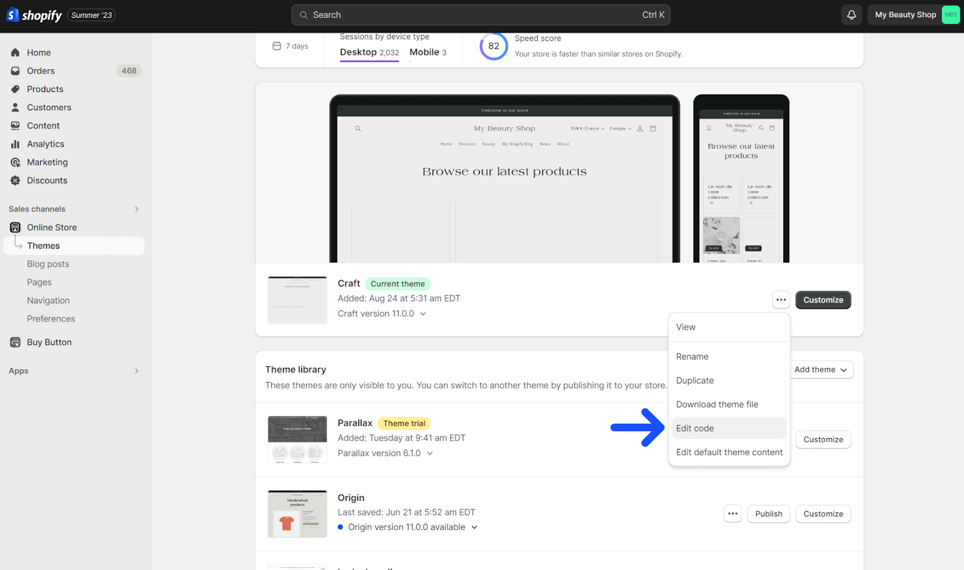
Task: Select Download theme file
Action: point(729,404)
